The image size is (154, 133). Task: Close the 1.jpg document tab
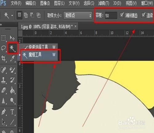75,26
